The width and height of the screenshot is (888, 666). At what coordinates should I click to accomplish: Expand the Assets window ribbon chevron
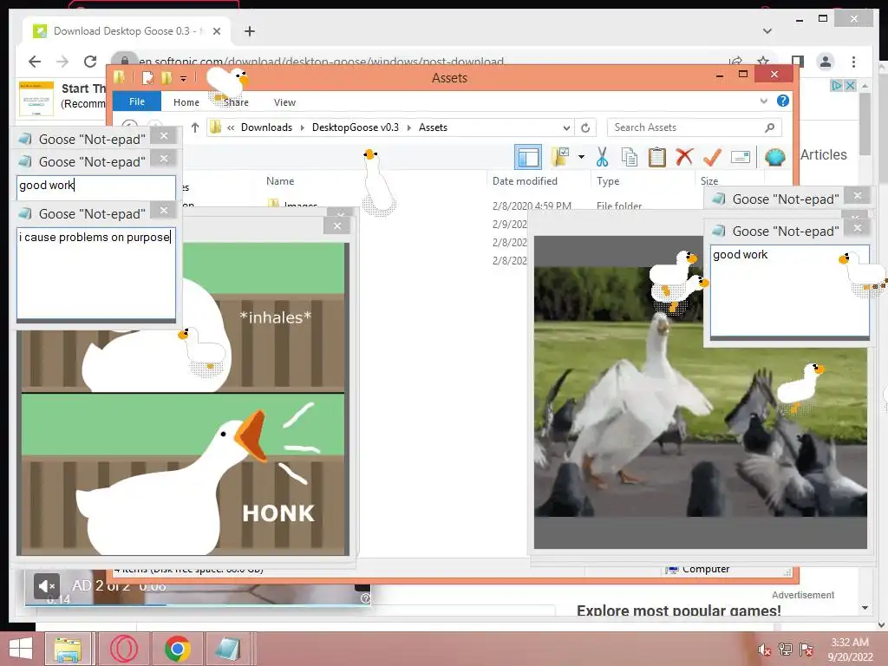[763, 101]
